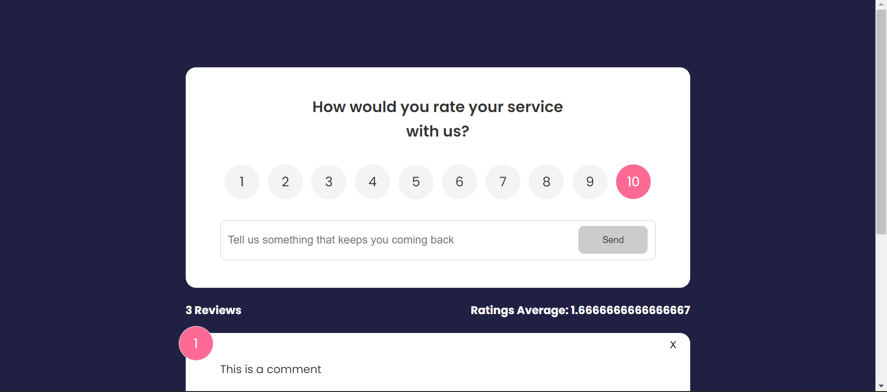The height and width of the screenshot is (392, 887).
Task: Select rating 1 for the service
Action: 241,182
